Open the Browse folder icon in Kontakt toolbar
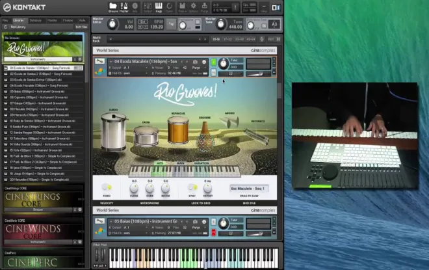Viewport: 429px width, 270px height. pos(112,7)
